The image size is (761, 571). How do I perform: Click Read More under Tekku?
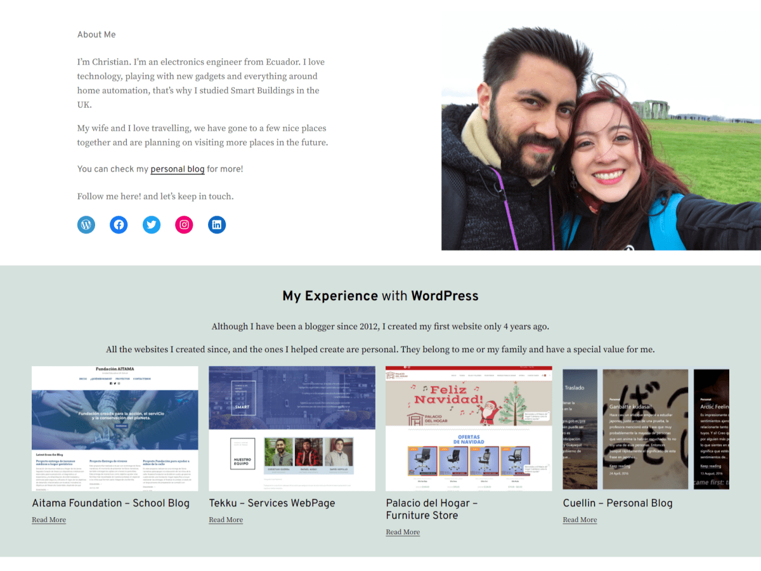(x=226, y=520)
